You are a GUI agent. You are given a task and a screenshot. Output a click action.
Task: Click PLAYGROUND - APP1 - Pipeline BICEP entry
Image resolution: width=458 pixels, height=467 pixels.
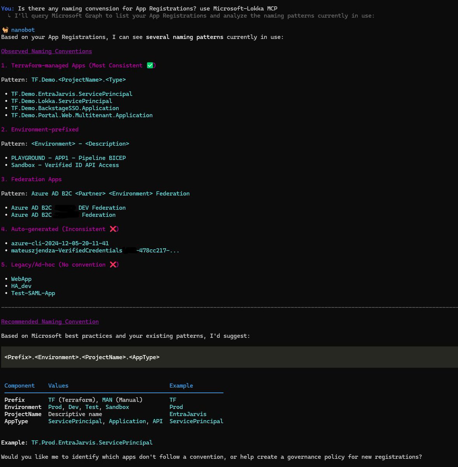click(68, 158)
